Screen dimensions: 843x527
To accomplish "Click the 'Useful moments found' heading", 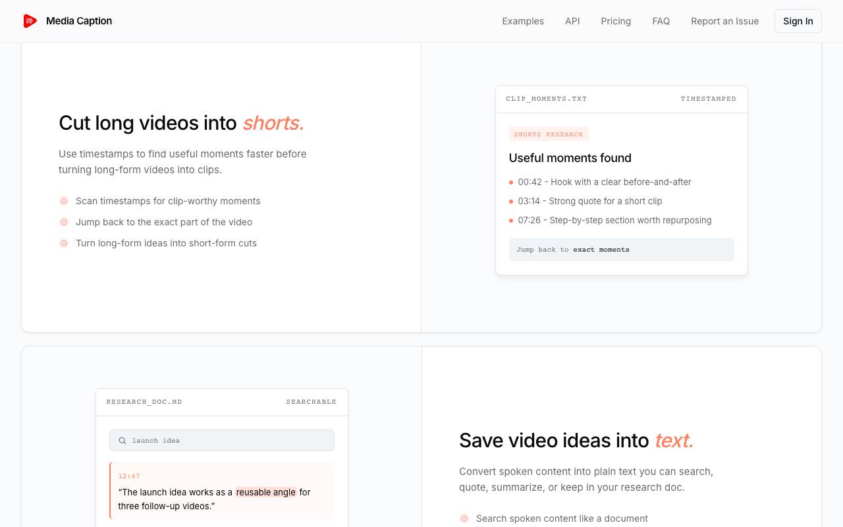I will 570,158.
